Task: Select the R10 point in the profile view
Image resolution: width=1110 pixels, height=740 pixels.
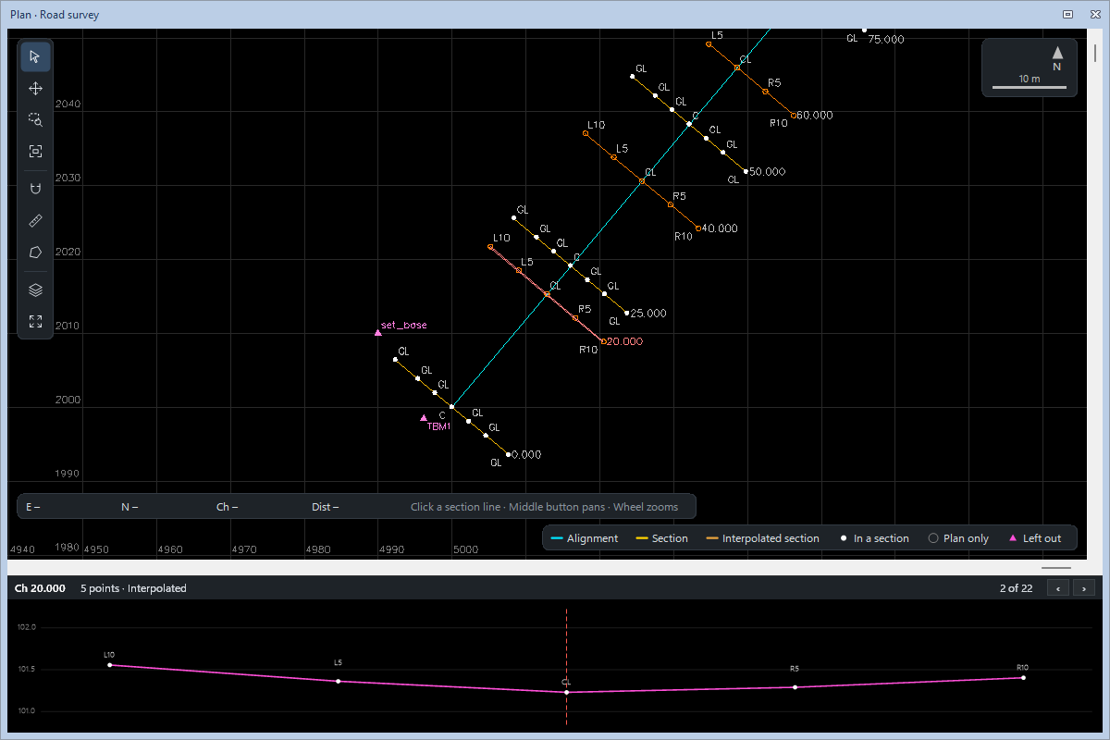Action: point(1023,677)
